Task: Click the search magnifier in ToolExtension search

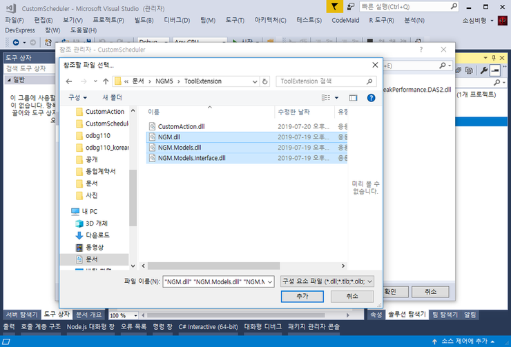Action: [369, 81]
